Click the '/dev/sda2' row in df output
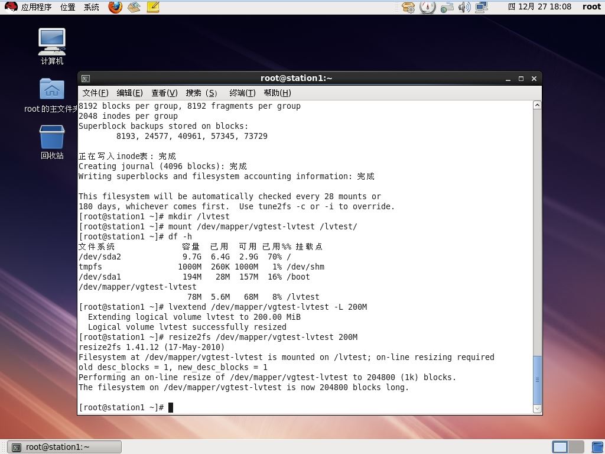The width and height of the screenshot is (605, 454). pos(185,257)
